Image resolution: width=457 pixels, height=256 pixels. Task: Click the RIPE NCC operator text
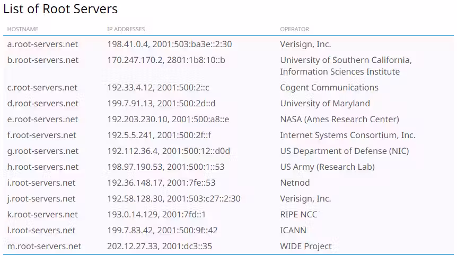point(298,214)
